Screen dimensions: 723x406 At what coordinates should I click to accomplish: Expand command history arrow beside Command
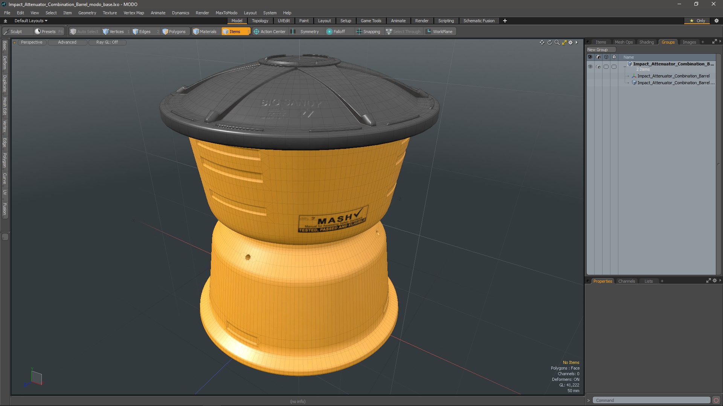[x=588, y=400]
